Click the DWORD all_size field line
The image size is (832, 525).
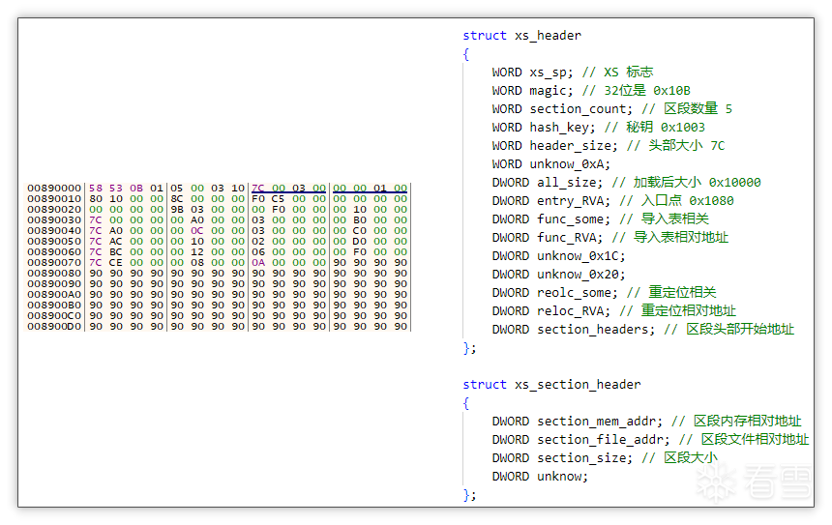coord(626,183)
